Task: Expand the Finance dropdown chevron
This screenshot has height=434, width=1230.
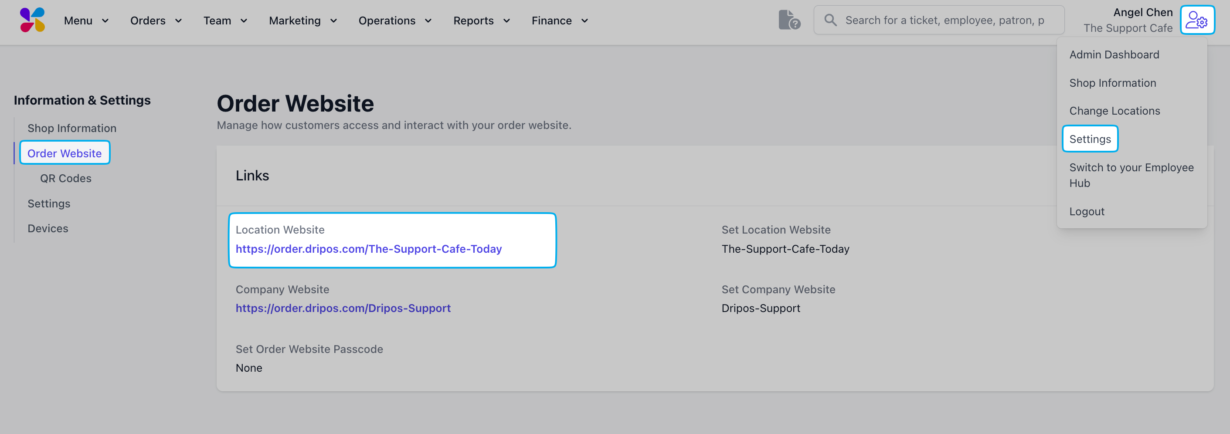Action: pos(584,21)
